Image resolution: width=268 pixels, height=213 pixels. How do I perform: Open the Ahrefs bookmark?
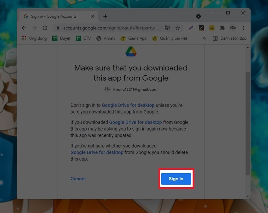106,38
